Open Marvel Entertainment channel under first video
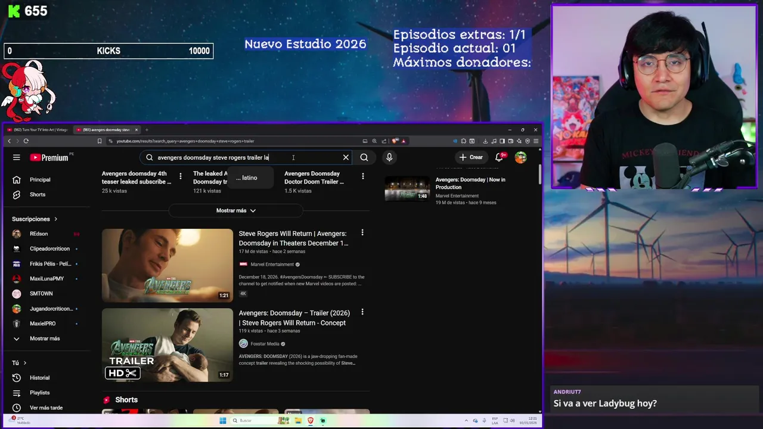The image size is (763, 429). (x=272, y=265)
